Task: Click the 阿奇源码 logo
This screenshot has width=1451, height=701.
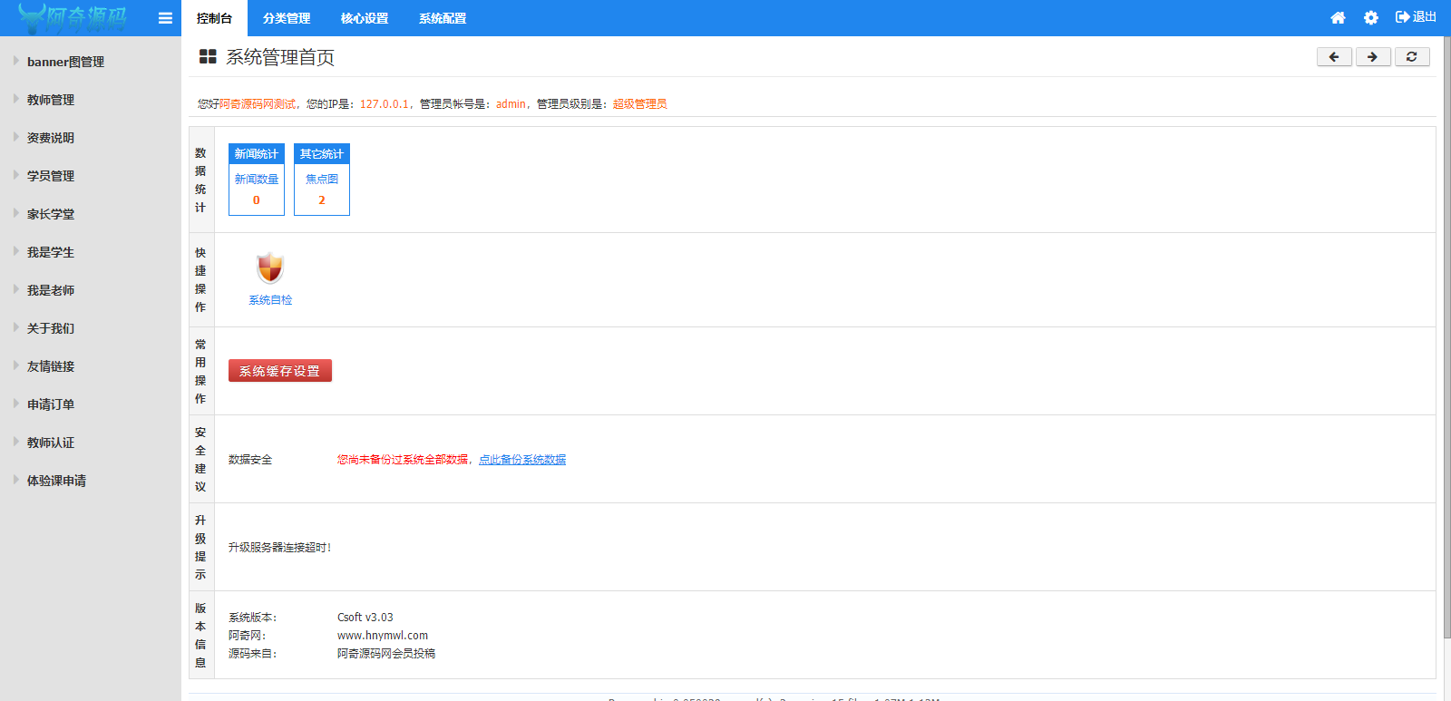Action: pos(73,17)
